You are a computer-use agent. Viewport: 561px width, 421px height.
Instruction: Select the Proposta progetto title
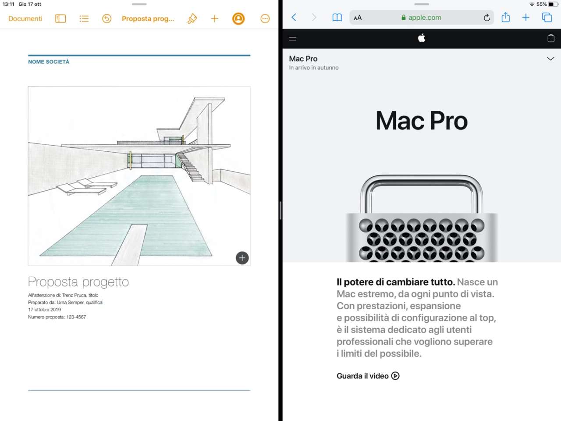pyautogui.click(x=78, y=282)
